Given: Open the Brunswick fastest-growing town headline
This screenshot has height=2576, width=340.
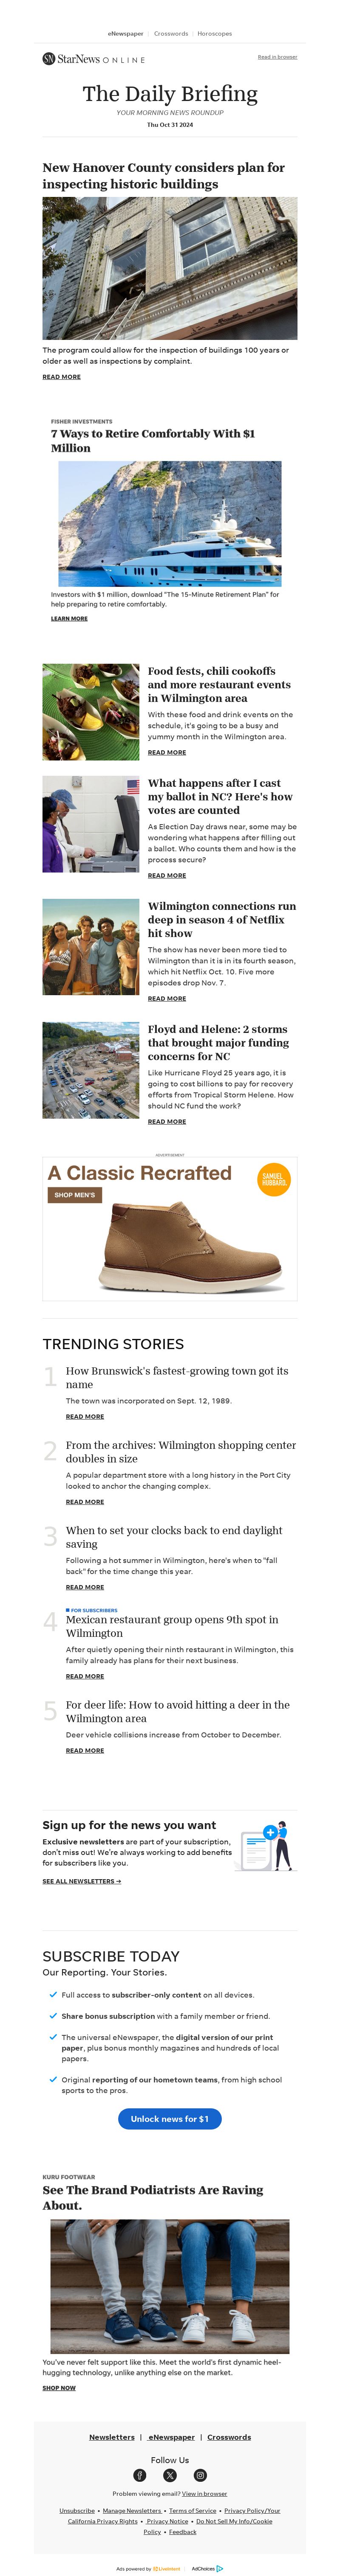Looking at the screenshot, I should tap(177, 1377).
